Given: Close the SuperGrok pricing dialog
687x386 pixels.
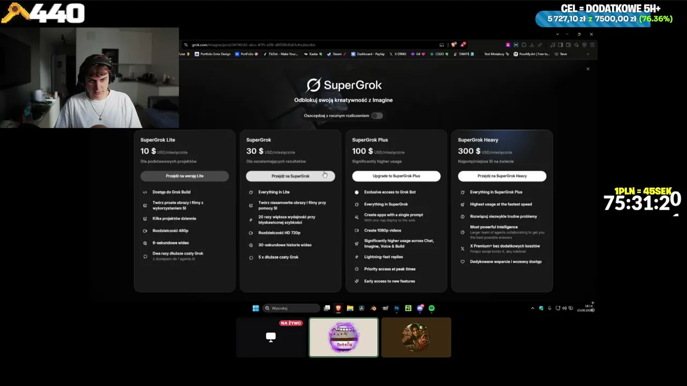Looking at the screenshot, I should click(588, 69).
